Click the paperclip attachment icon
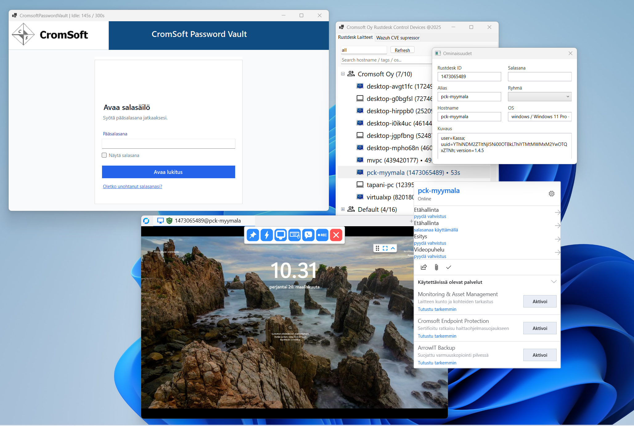The image size is (634, 426). tap(436, 267)
